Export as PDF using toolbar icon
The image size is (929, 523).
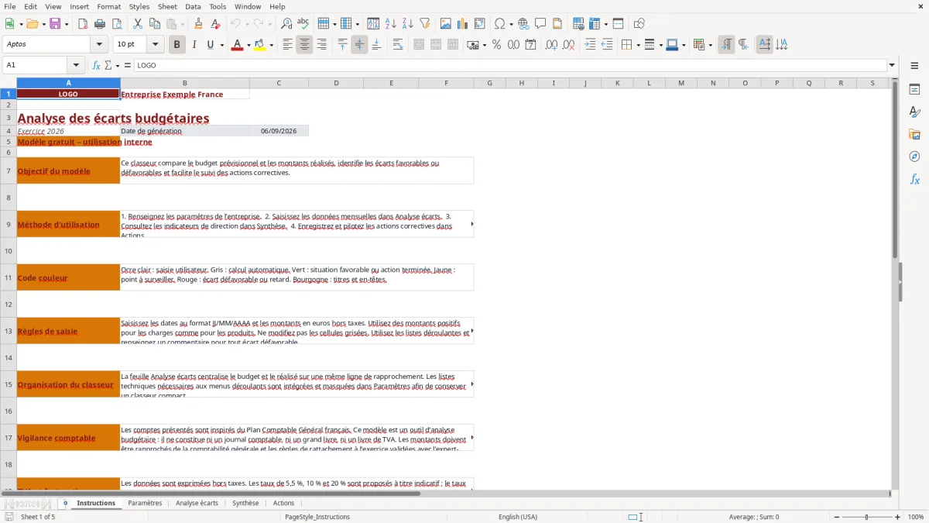[x=83, y=24]
